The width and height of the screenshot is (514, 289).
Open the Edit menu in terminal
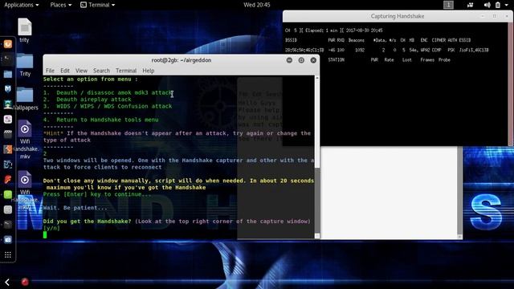tap(65, 71)
